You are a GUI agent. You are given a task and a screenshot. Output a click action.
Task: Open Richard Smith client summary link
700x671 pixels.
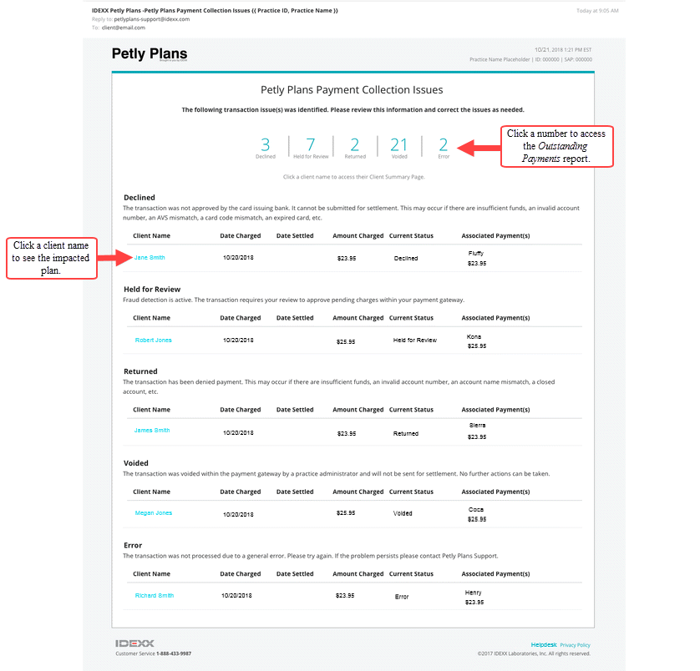pos(155,596)
